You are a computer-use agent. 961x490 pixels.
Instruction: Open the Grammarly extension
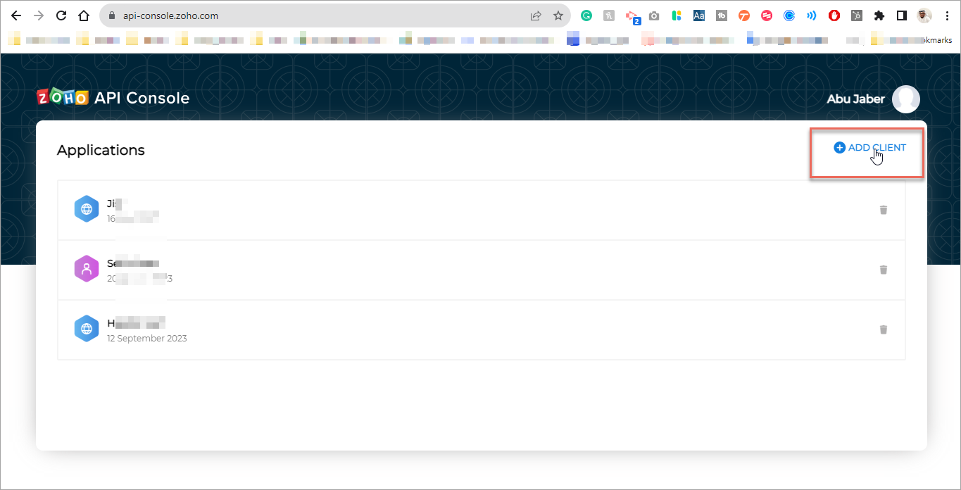point(586,15)
